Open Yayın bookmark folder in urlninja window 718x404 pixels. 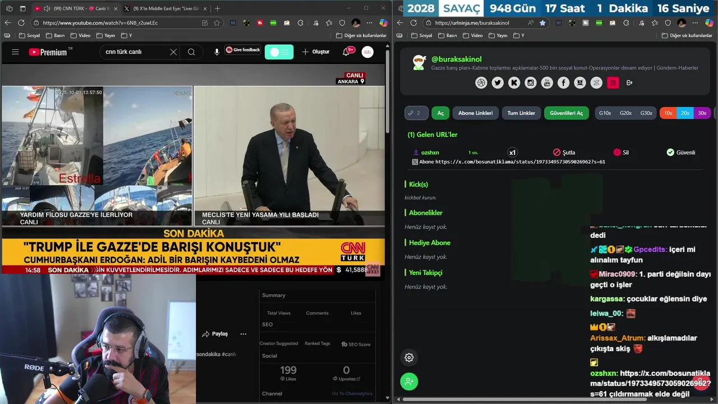pos(498,35)
